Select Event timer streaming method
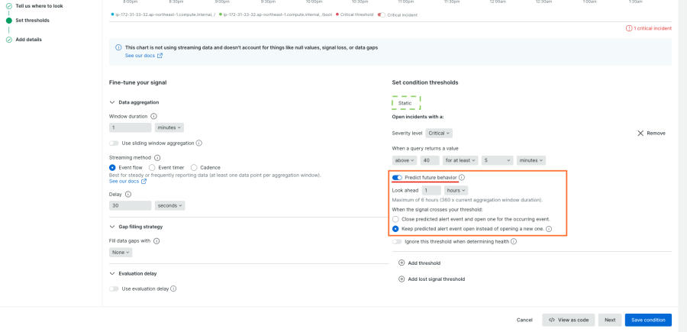Image resolution: width=687 pixels, height=332 pixels. 152,167
